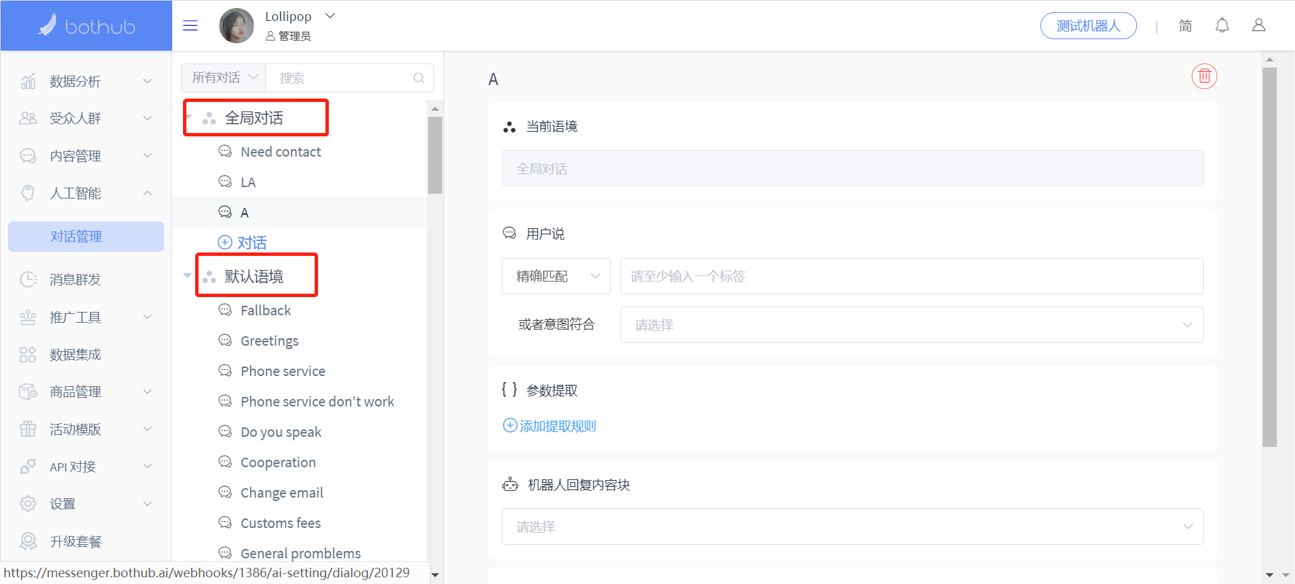Open the Phone service dialog

click(283, 371)
